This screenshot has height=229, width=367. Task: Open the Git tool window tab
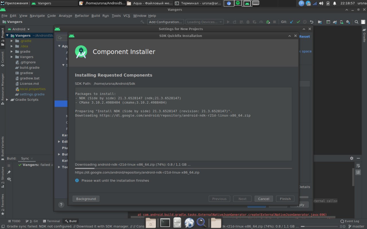coord(32,221)
